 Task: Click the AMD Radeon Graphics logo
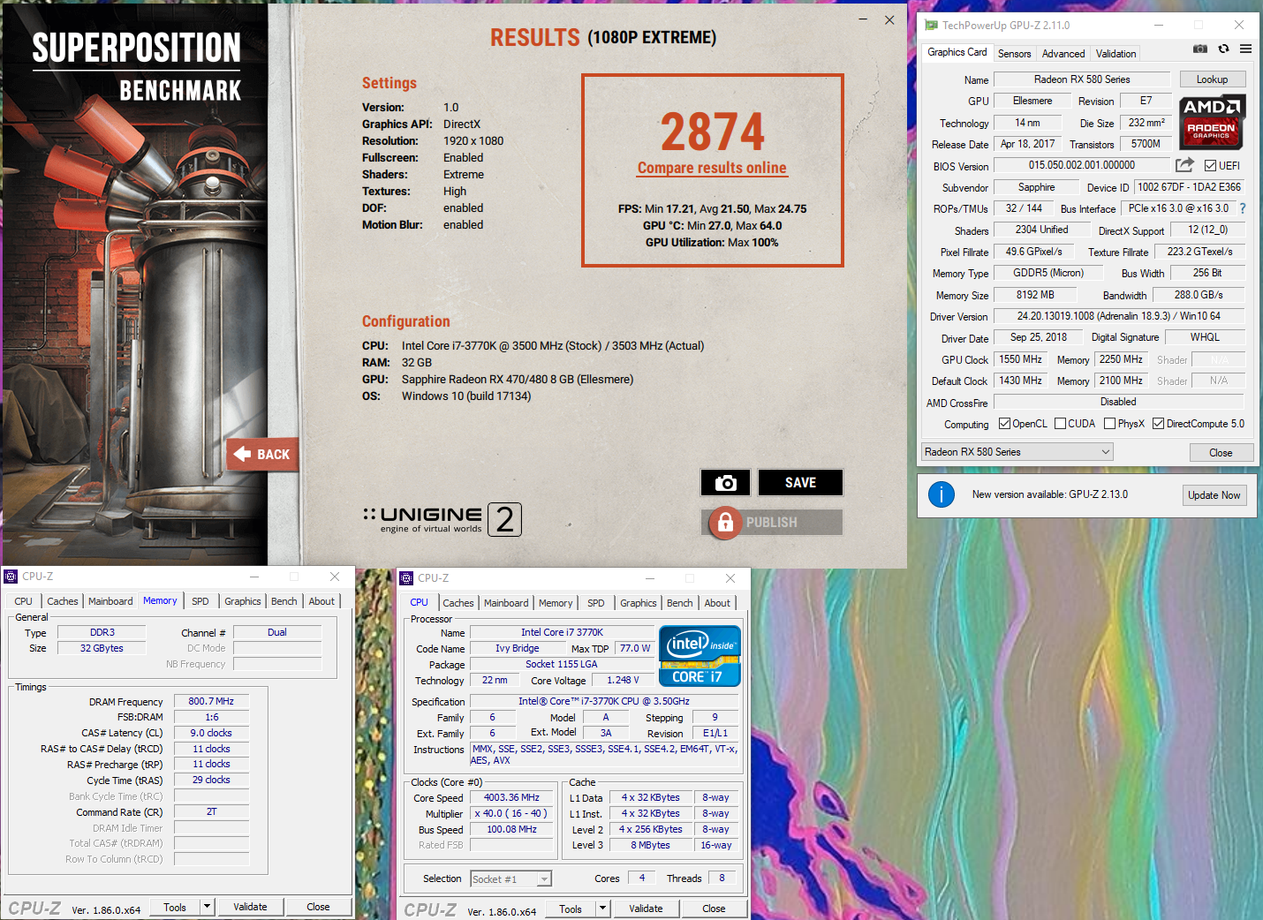click(x=1212, y=122)
